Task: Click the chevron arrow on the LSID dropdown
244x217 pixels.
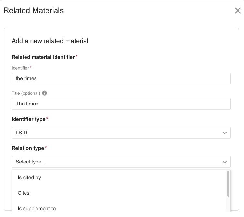Action: (x=225, y=133)
